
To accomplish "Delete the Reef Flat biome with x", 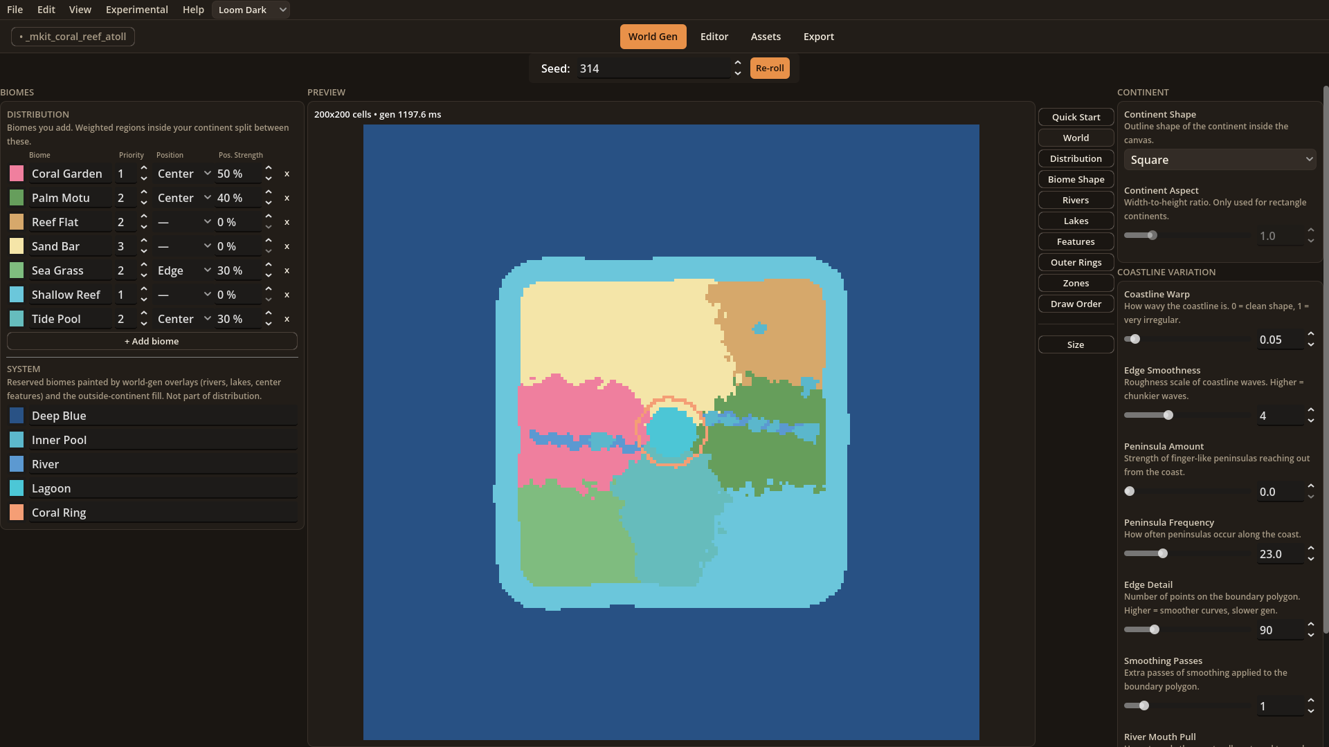I will (x=287, y=222).
